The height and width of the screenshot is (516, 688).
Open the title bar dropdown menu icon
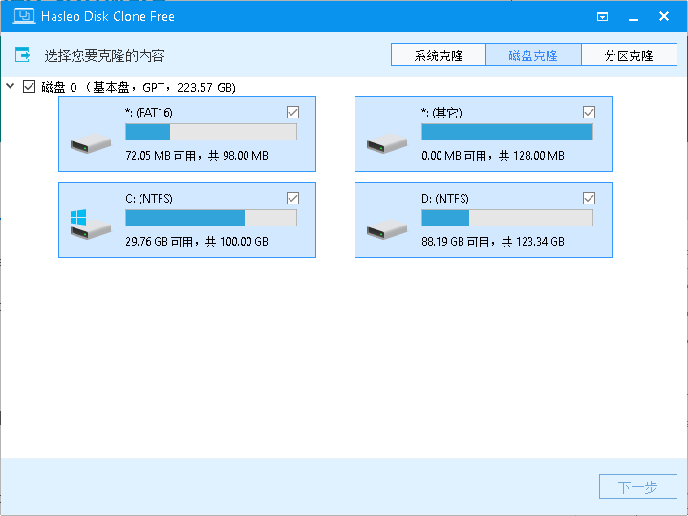pos(602,17)
